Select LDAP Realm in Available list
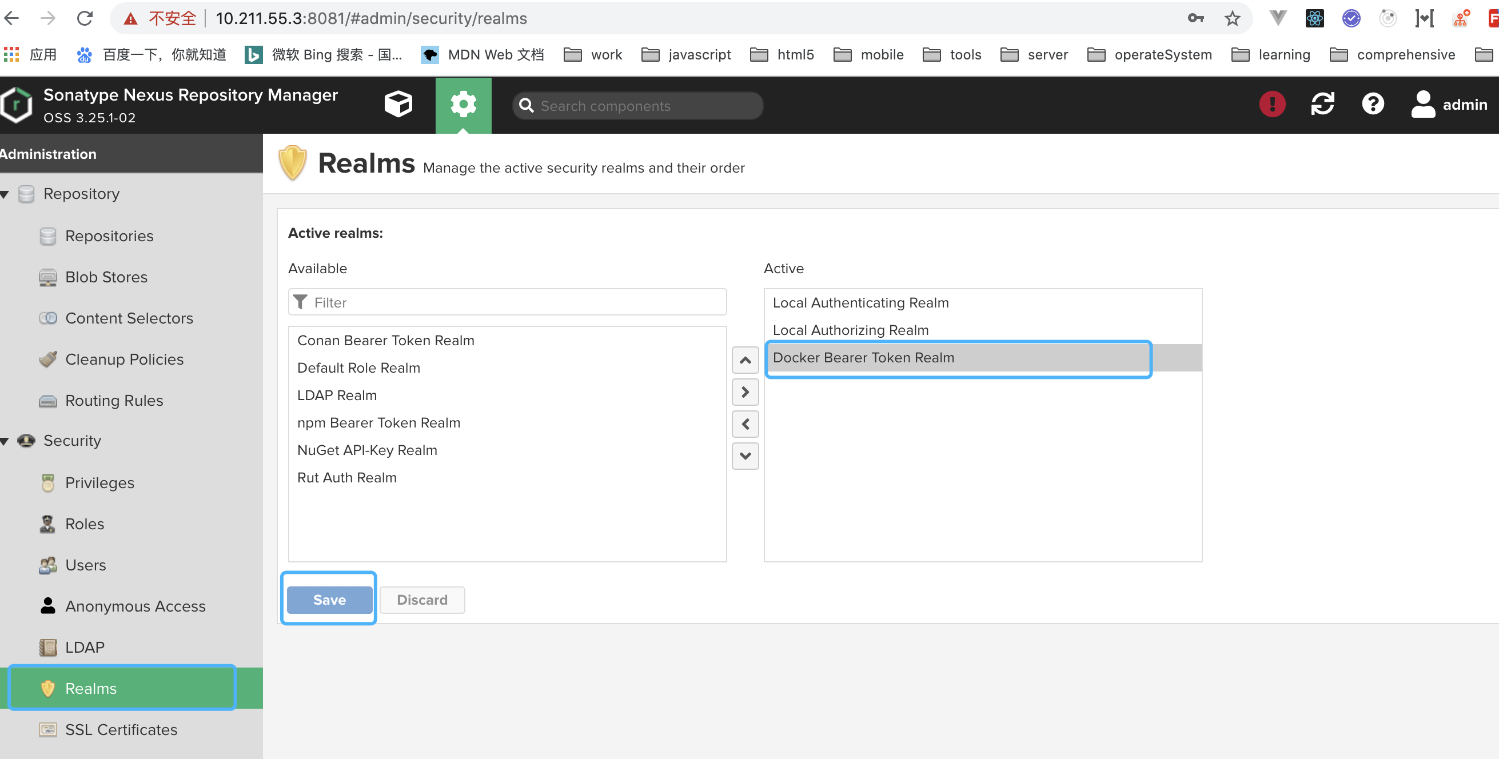Screen dimensions: 1499x759 coord(508,396)
